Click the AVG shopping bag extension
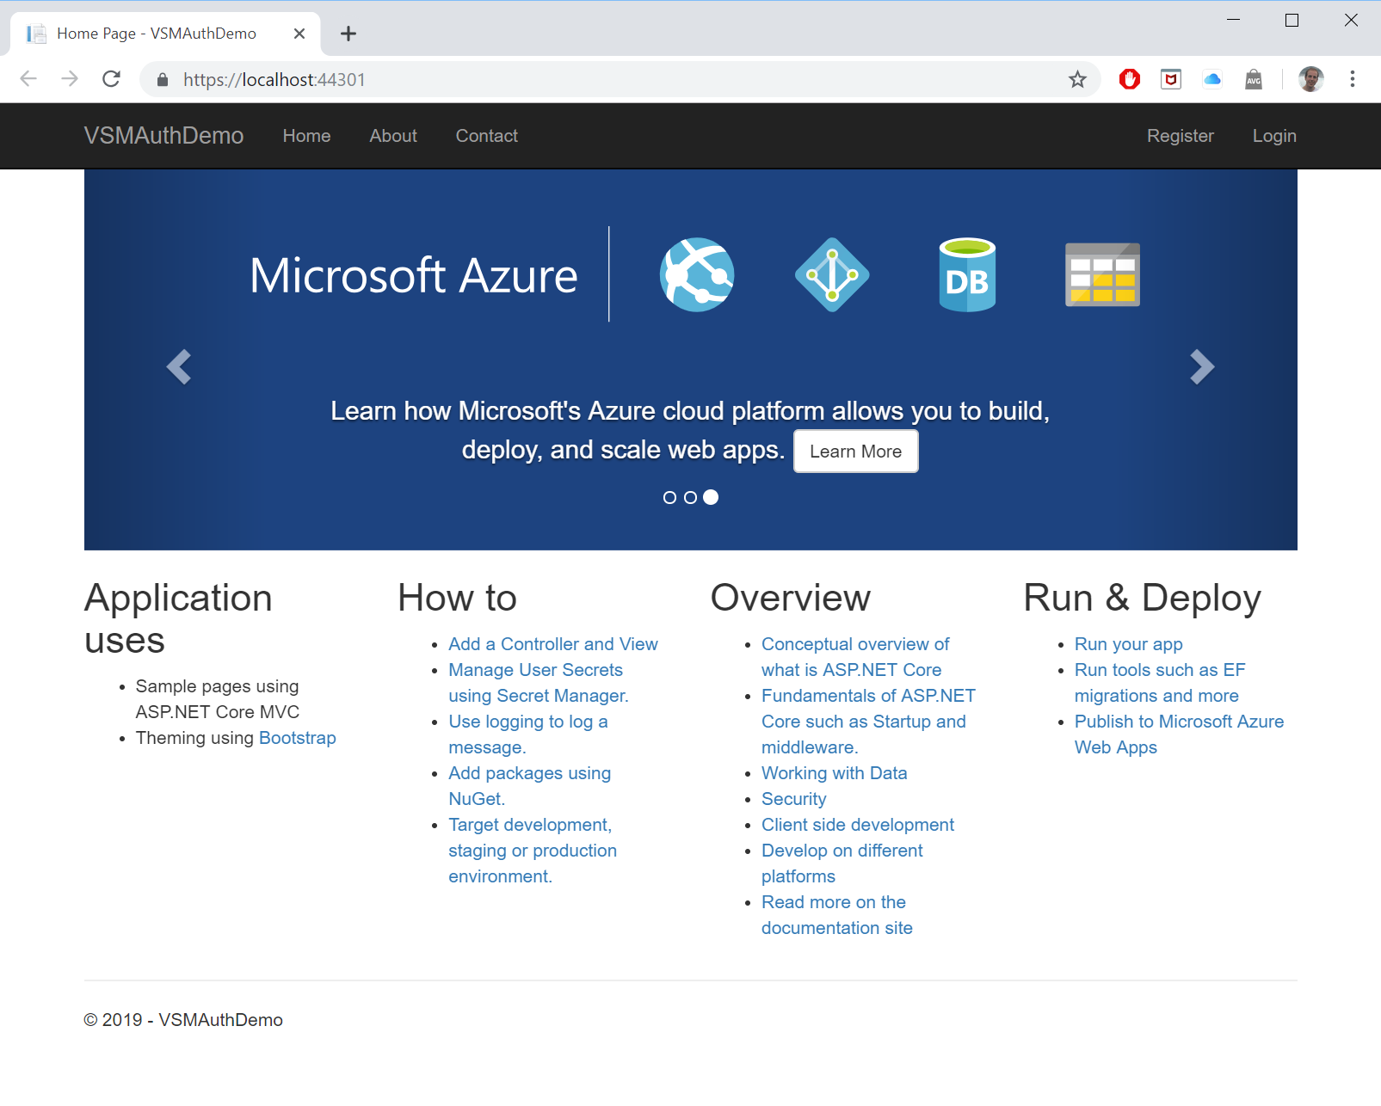The height and width of the screenshot is (1106, 1381). pyautogui.click(x=1254, y=80)
